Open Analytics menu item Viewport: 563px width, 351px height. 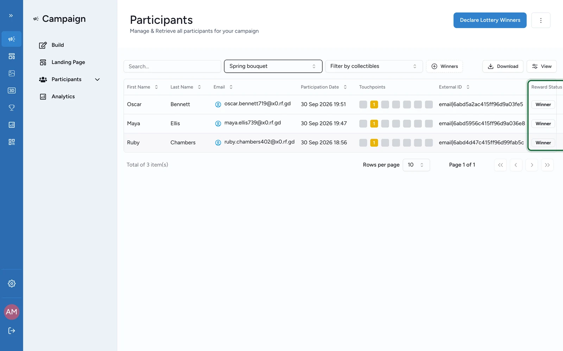(57, 97)
